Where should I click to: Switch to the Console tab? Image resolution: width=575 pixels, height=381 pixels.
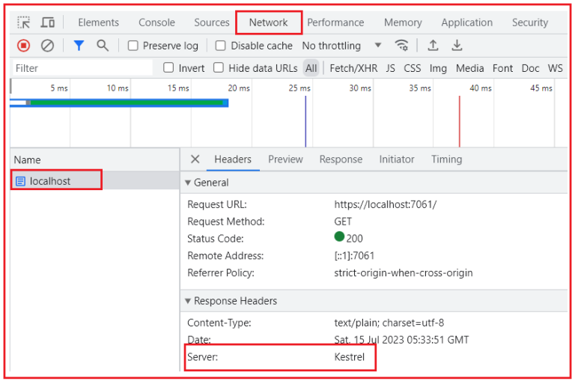[156, 22]
